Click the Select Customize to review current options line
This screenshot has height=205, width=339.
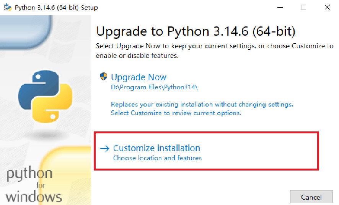click(x=176, y=113)
